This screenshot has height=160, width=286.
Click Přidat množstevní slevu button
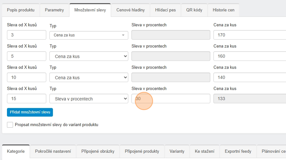coord(30,112)
